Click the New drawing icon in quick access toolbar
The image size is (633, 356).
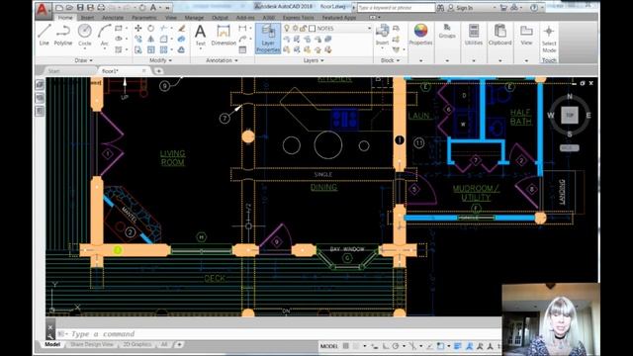click(59, 8)
